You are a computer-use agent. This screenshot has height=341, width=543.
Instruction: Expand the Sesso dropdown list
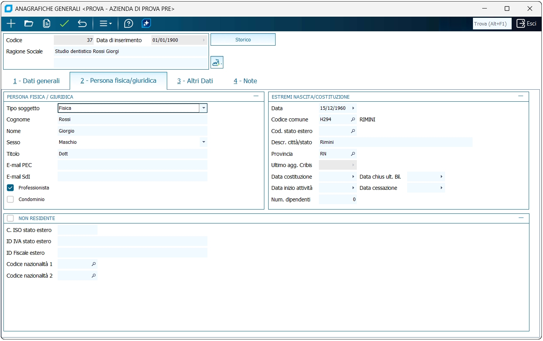(204, 142)
